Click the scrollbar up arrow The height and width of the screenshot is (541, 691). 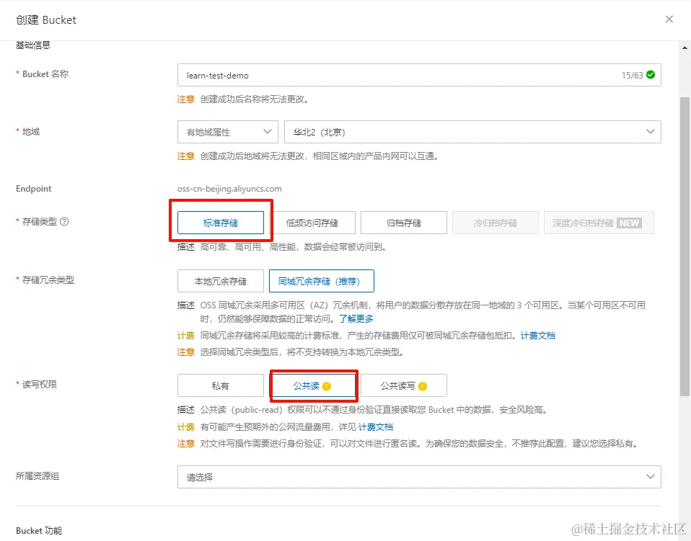pos(685,48)
